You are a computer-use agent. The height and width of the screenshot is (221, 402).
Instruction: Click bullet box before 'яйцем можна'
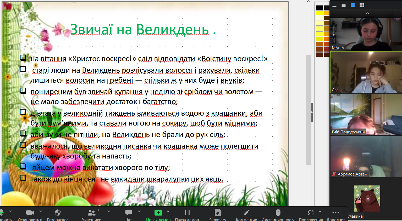pos(23,166)
